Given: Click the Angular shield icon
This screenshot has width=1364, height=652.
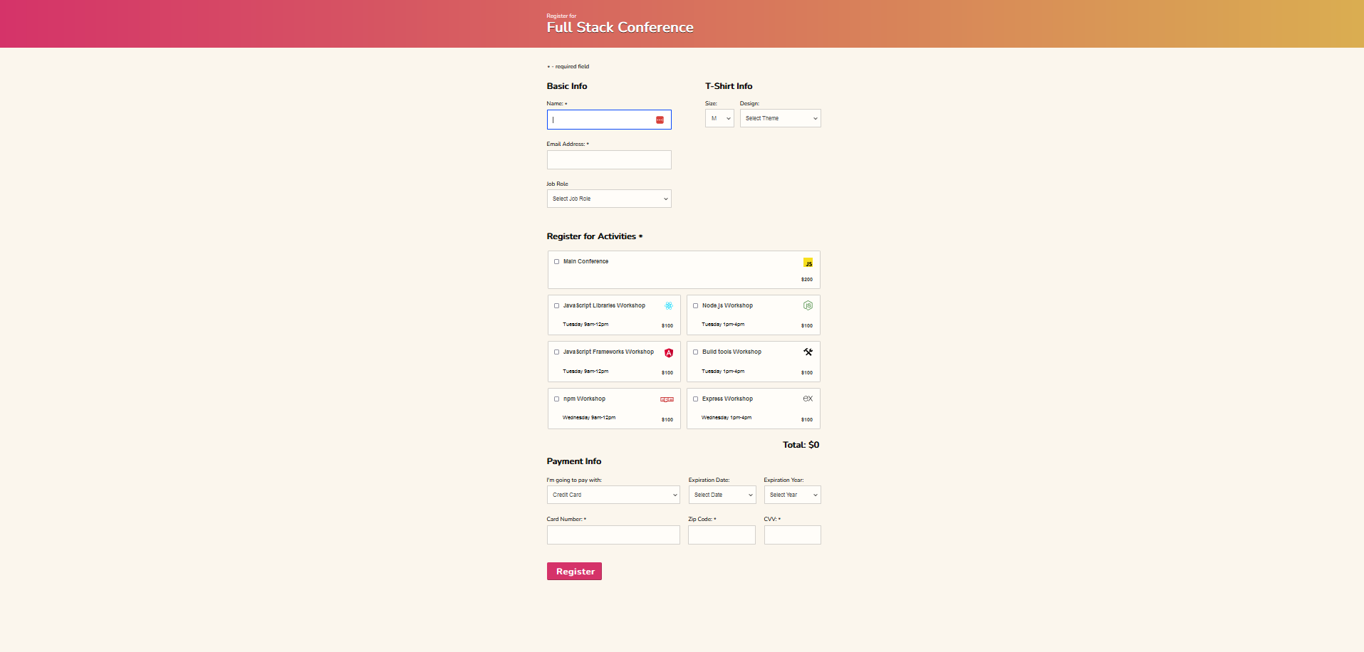Looking at the screenshot, I should click(x=669, y=353).
